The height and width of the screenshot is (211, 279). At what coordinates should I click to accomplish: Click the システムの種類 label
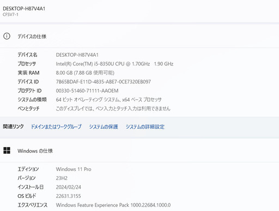pyautogui.click(x=32, y=99)
